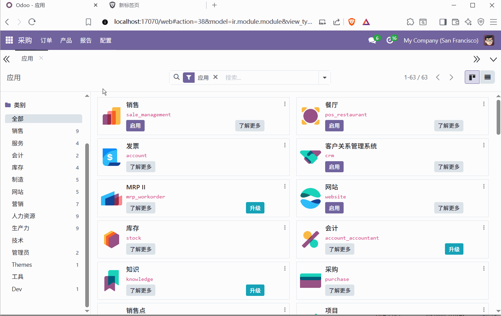Click the 客户关系管理系统 app icon
Screen dimensions: 501x316
point(310,157)
